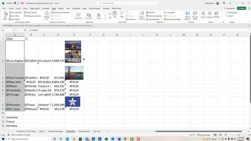
Task: Switch to the Stocks sheet tab
Action: tap(42, 131)
